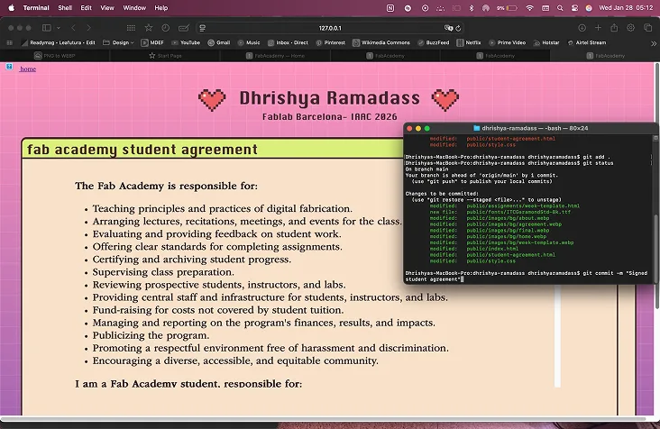The width and height of the screenshot is (660, 429).
Task: Open the Apple menu
Action: (12, 7)
